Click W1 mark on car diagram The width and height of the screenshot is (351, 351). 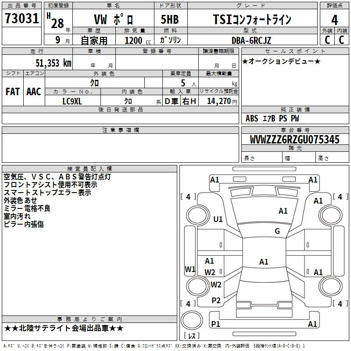(190, 269)
